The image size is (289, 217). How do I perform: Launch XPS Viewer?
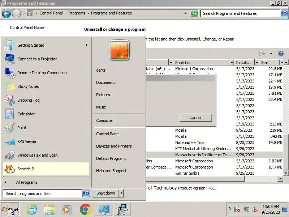[46, 141]
